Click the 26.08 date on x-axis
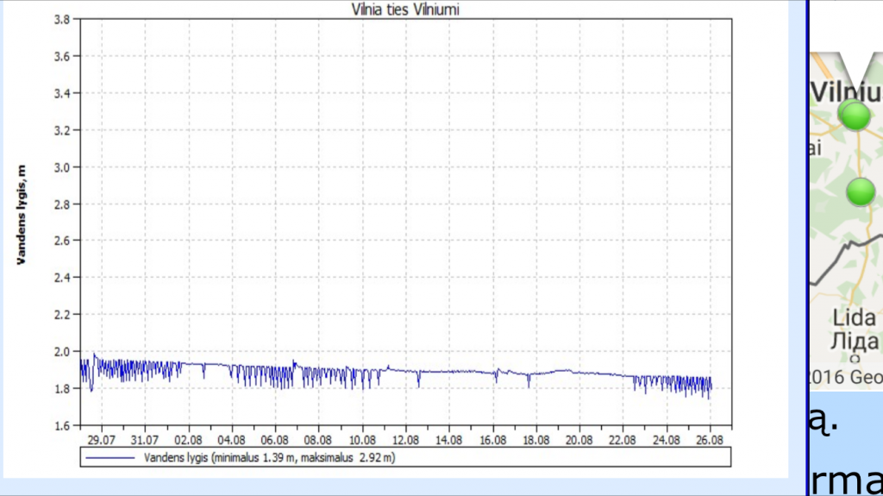Screen dimensions: 883x496 click(710, 438)
